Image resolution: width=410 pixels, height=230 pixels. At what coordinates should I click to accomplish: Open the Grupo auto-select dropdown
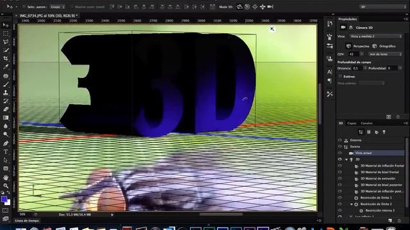[x=58, y=7]
